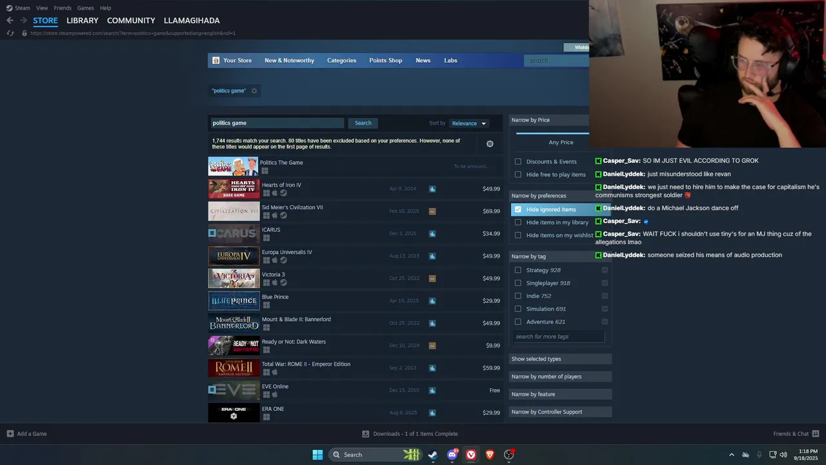Viewport: 826px width, 465px height.
Task: Check the Indie tag checkbox
Action: point(518,296)
